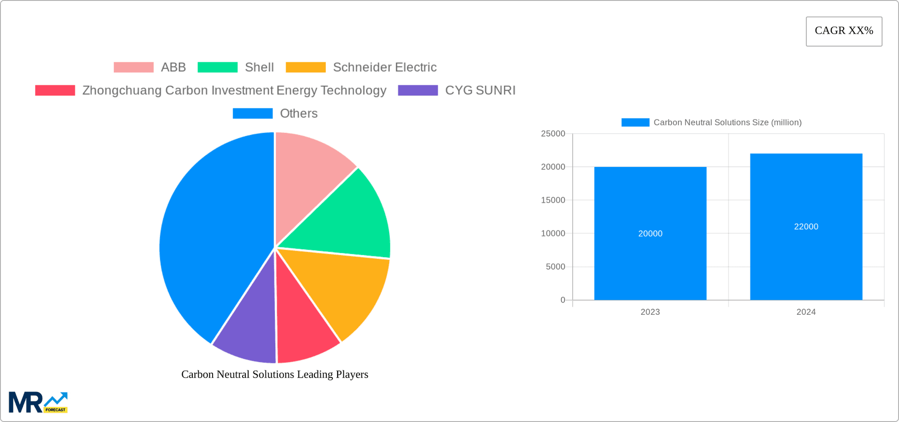
Task: Click the Schneider Electric legend marker
Action: [305, 67]
